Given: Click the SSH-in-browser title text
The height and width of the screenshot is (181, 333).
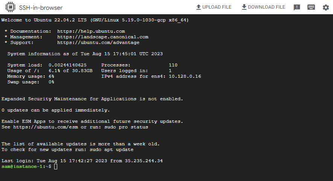Looking at the screenshot, I should pos(41,8).
